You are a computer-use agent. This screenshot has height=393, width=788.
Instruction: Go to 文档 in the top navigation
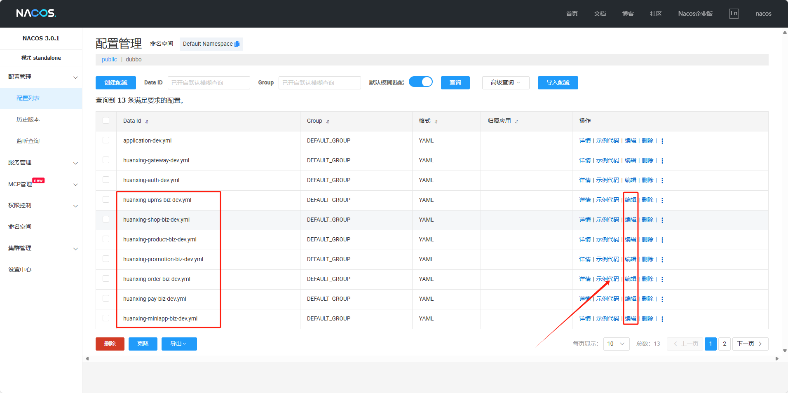pos(600,14)
